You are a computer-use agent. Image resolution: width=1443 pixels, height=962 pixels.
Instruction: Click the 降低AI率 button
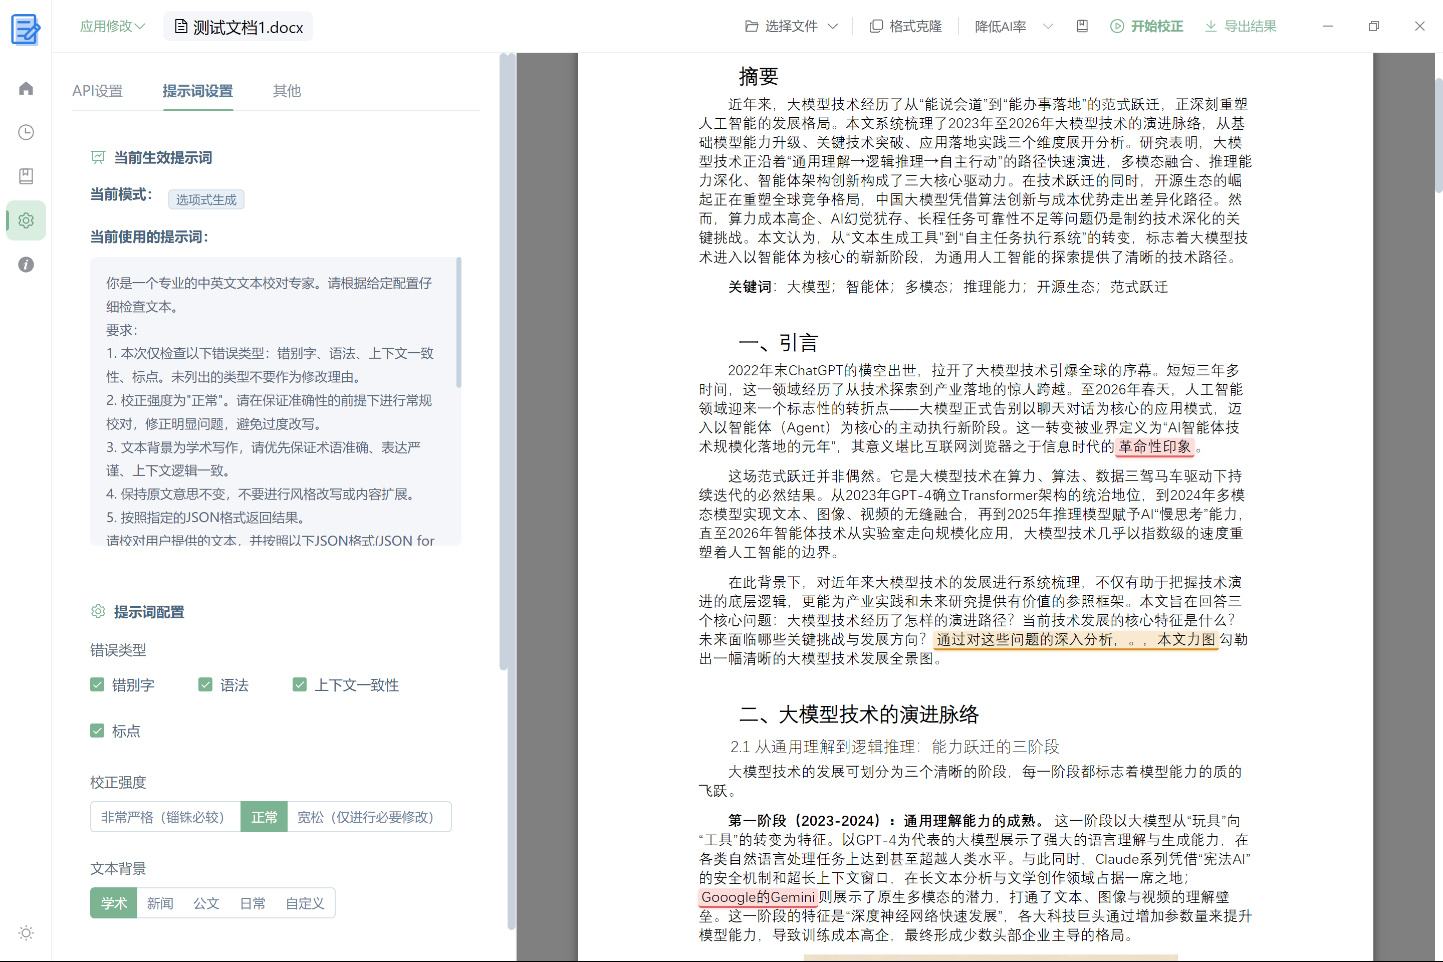pyautogui.click(x=1001, y=27)
